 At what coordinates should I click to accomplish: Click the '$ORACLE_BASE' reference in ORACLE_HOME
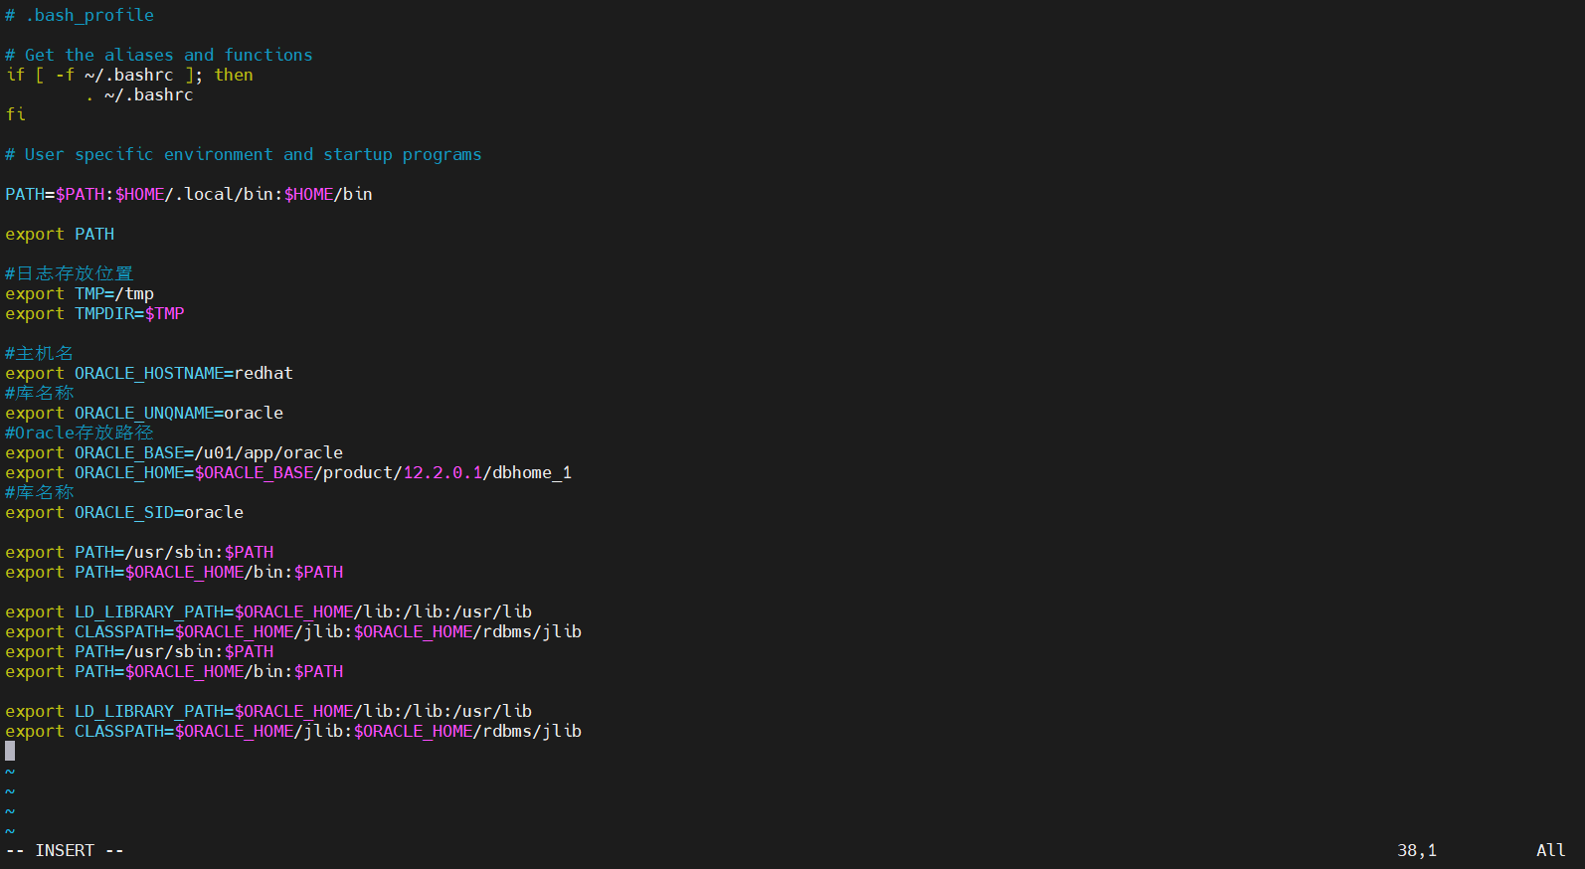tap(255, 472)
